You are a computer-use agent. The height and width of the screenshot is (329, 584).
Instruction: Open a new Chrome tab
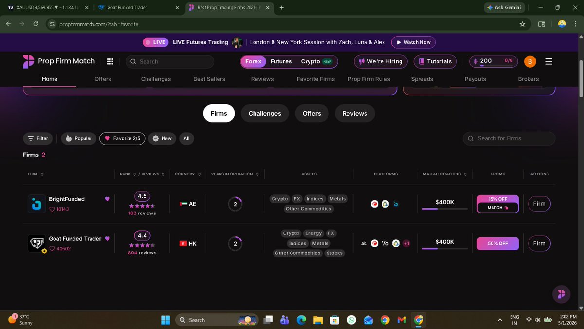(281, 8)
